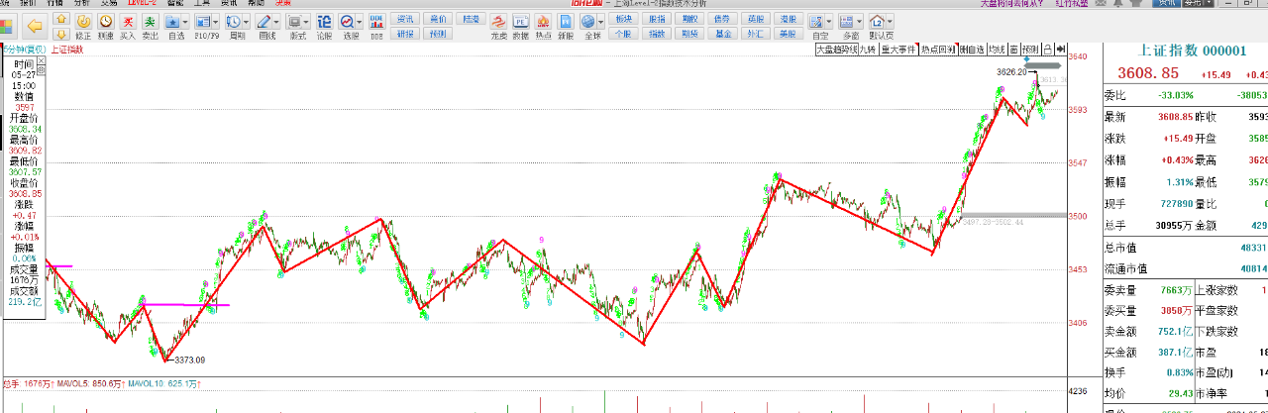Screen dimensions: 1268x413
Task: Open the 论股 stock discussion icon
Action: 325,25
